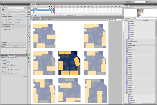Screen dimensions: 157x105
Task: Toggle outline square of Layer 2
Action: pos(53,9)
